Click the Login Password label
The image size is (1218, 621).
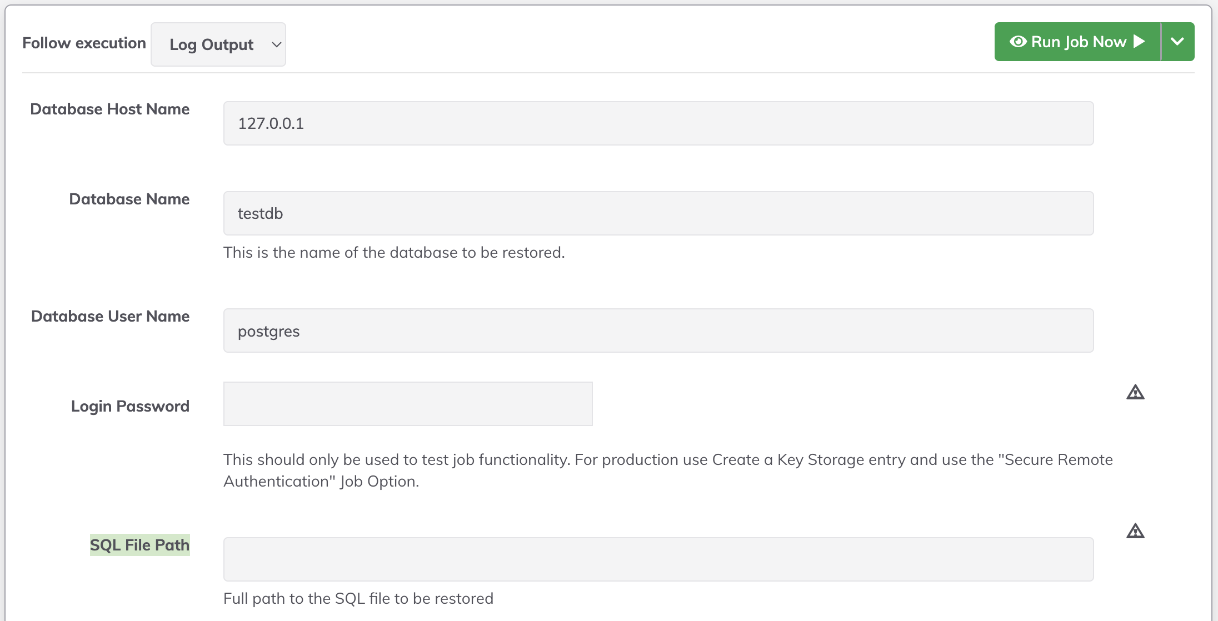130,406
